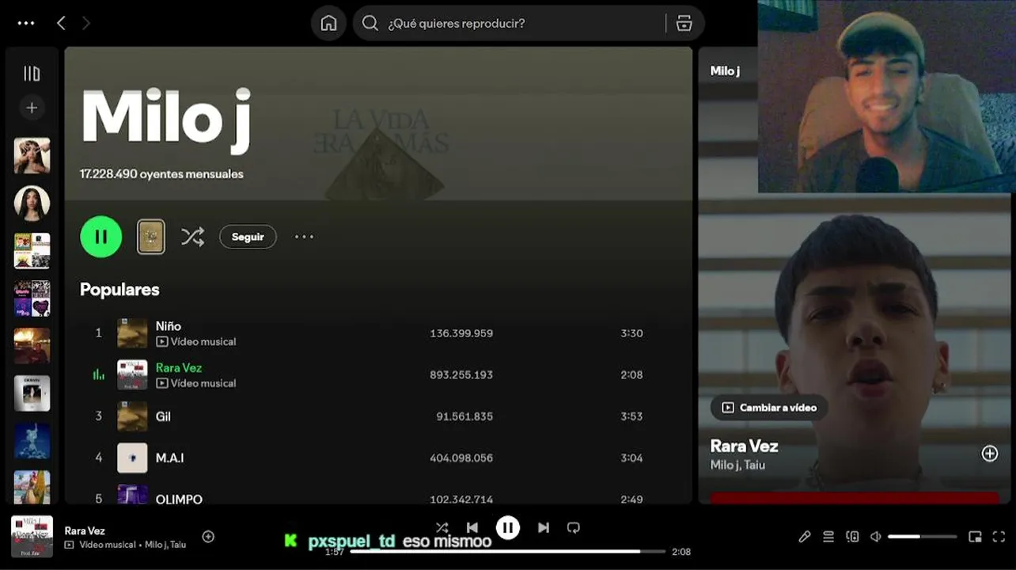Screen dimensions: 1016x570
Task: Add Rara Vez to library in right panel
Action: tap(990, 454)
